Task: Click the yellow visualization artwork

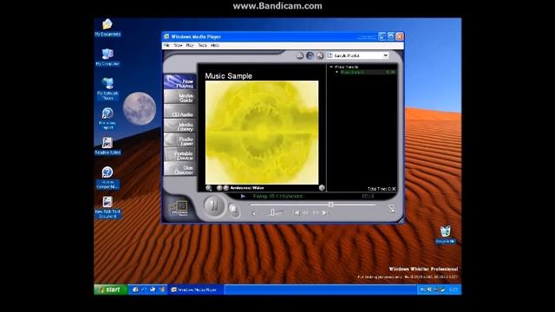Action: point(262,133)
